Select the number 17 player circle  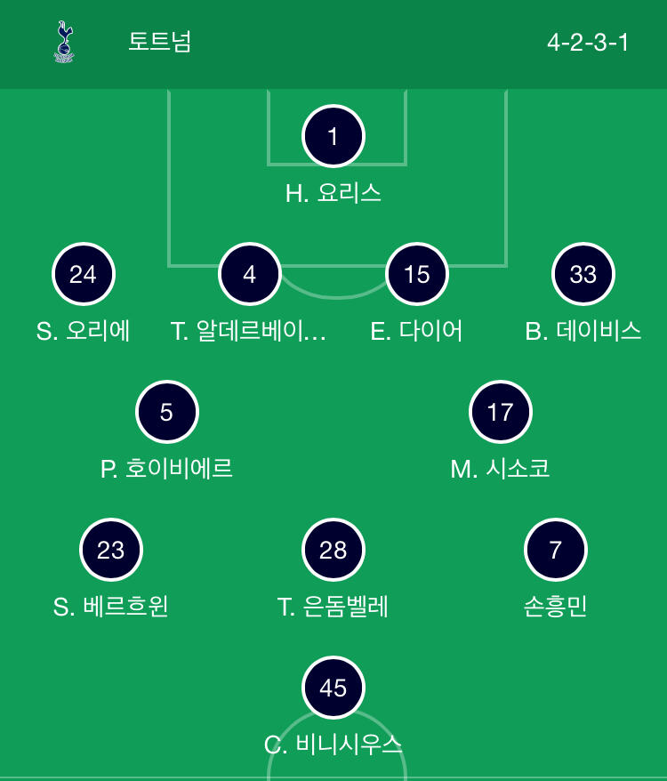(500, 412)
